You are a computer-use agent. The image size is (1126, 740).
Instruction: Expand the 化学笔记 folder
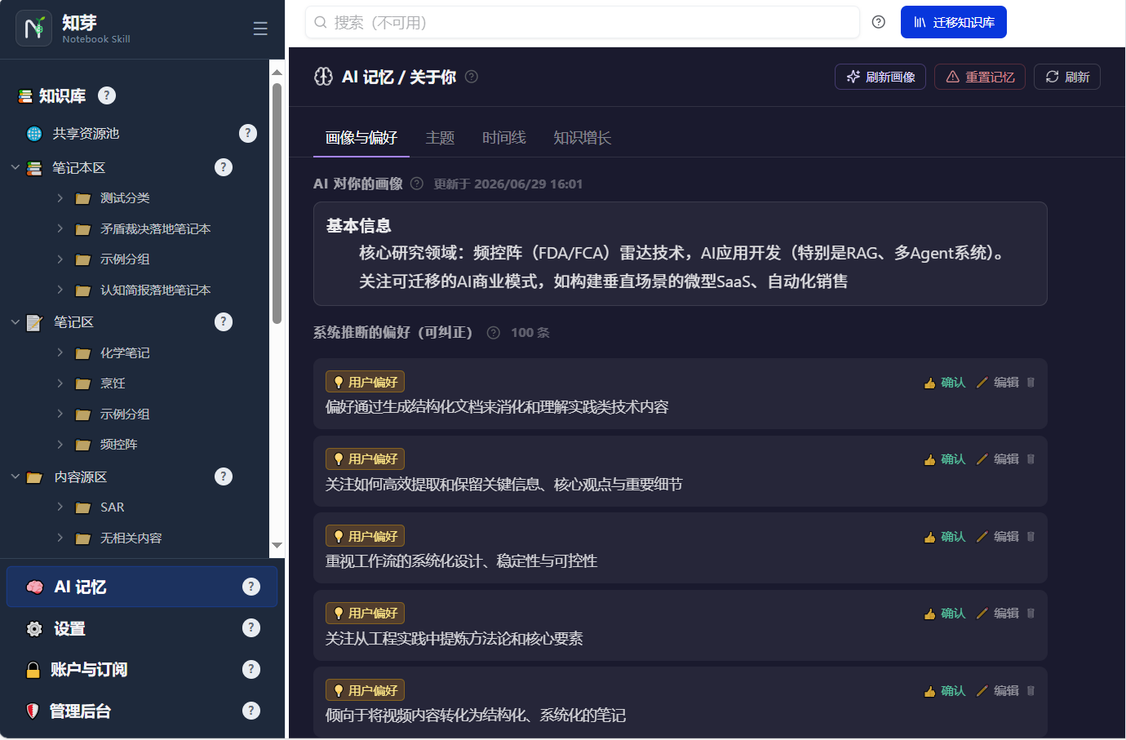click(x=60, y=352)
